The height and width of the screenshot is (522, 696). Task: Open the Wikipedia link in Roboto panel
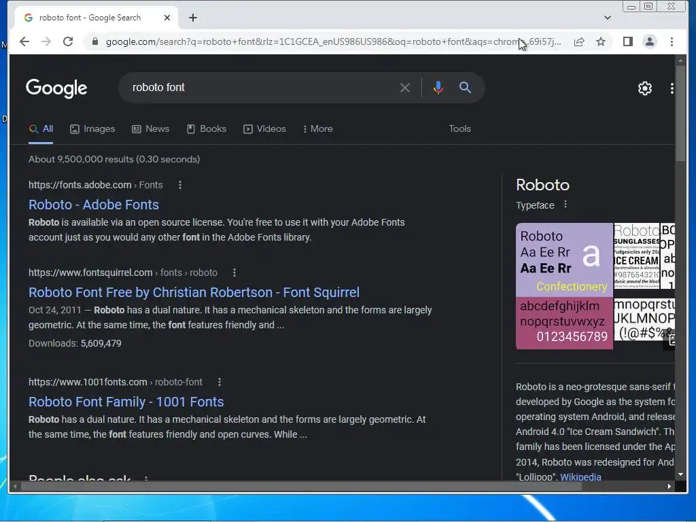pos(580,476)
